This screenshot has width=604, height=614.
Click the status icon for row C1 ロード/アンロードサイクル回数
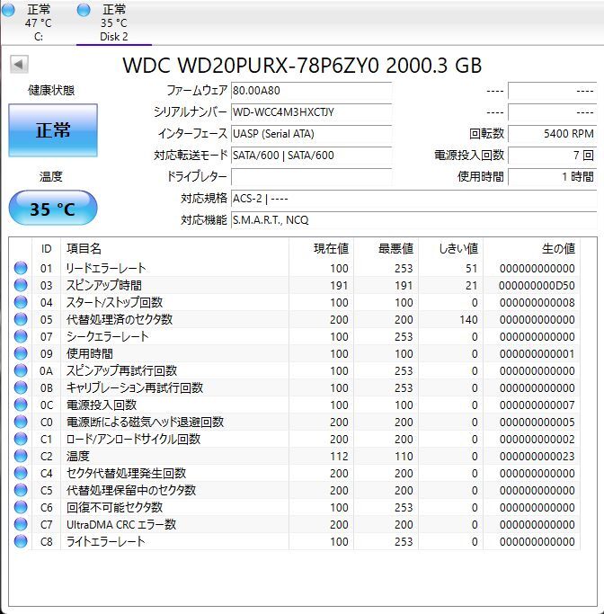(x=21, y=439)
